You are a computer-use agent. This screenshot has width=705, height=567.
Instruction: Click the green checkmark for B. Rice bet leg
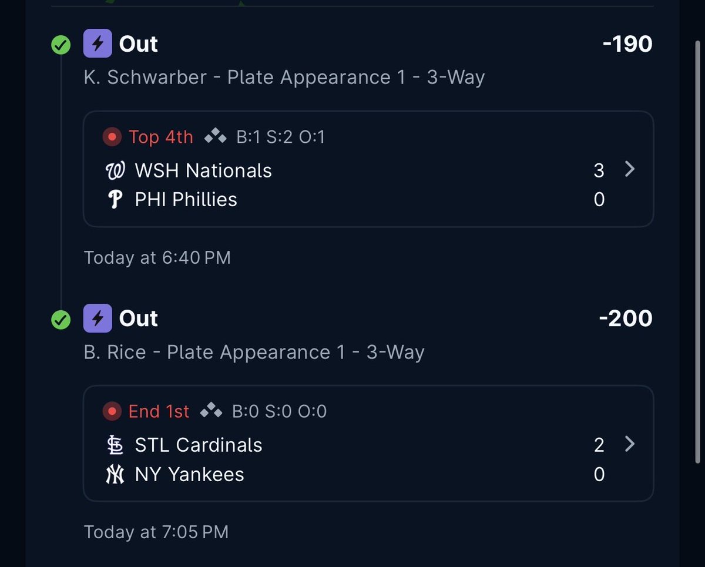coord(61,320)
